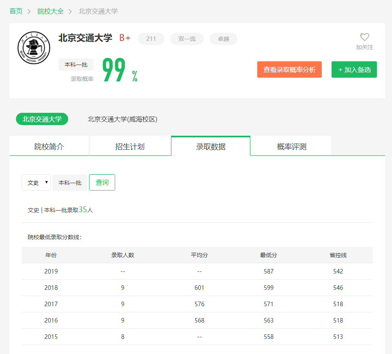Click the B+ rating label

(125, 37)
